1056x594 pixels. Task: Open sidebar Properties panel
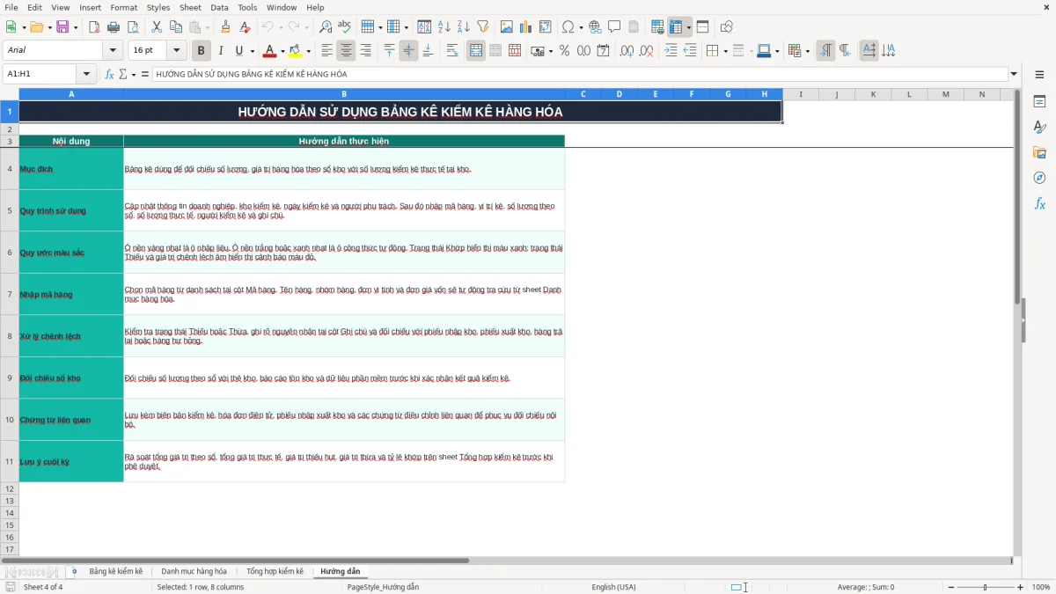tap(1039, 101)
